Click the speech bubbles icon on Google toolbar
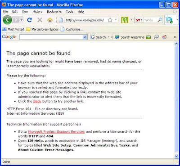This screenshot has height=166, width=180. click(156, 37)
